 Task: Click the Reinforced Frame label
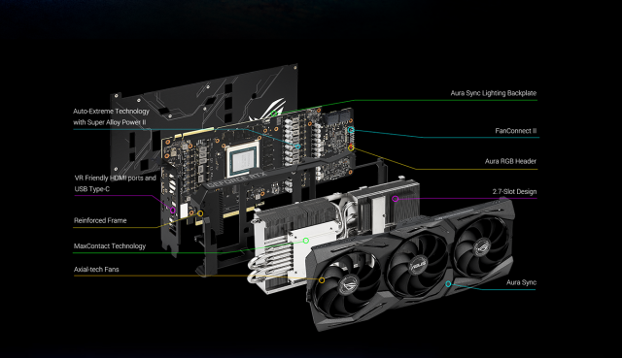coord(100,220)
